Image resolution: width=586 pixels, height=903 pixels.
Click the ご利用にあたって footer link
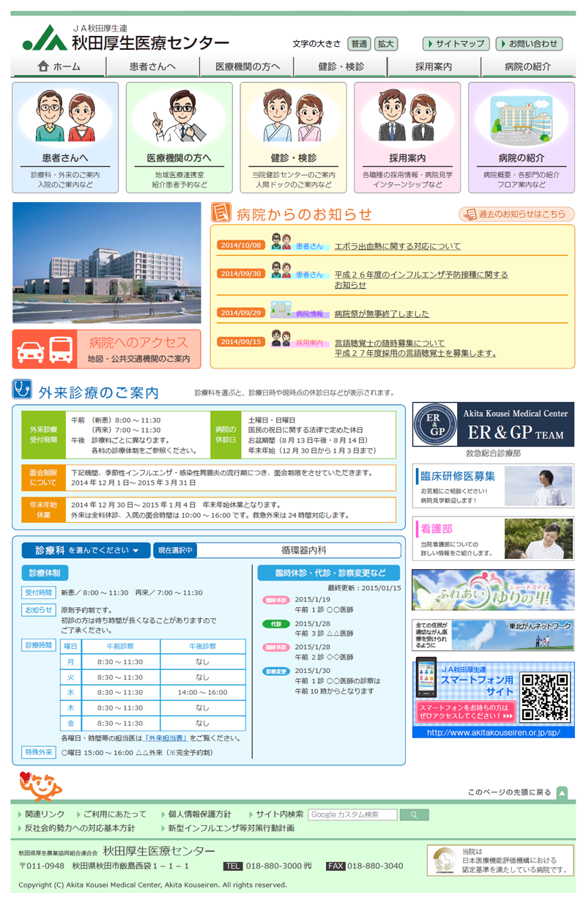115,814
